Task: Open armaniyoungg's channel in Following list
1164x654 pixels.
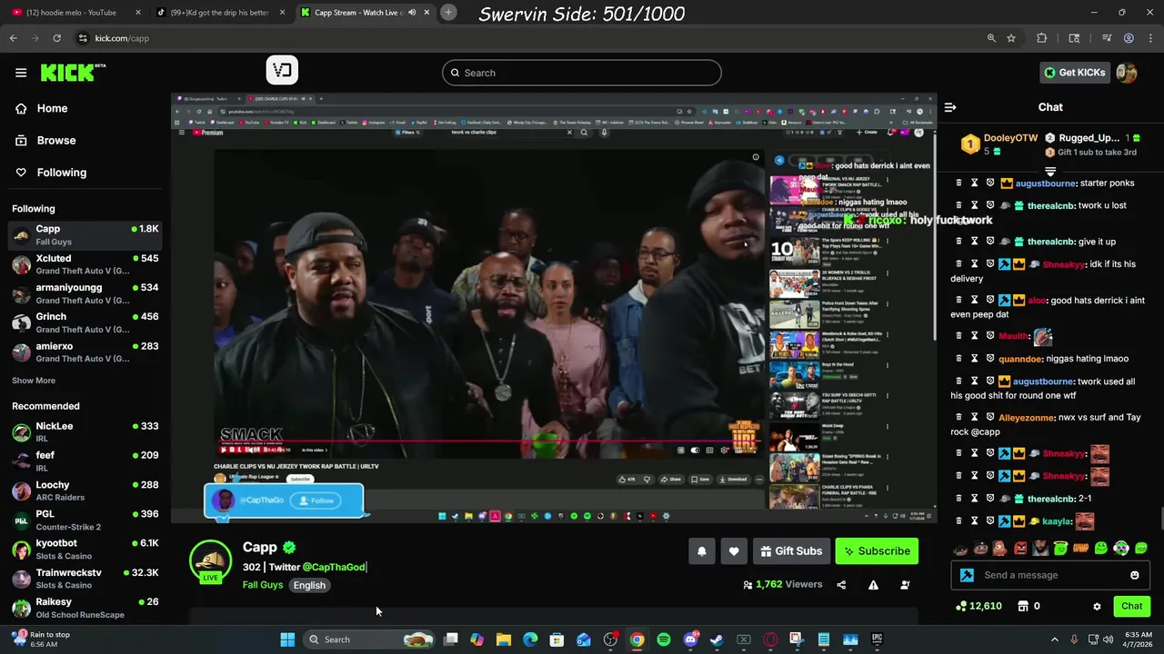Action: 86,293
